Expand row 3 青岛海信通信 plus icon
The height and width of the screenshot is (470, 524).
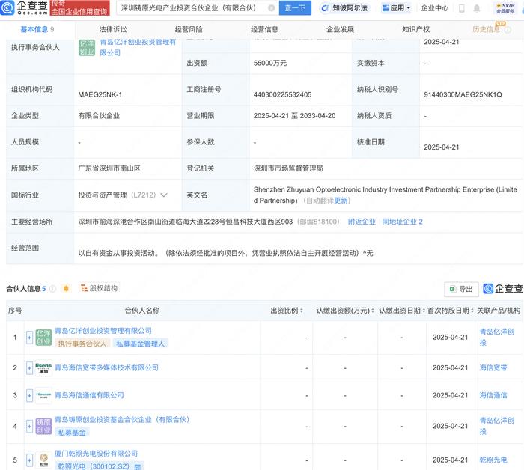click(29, 395)
